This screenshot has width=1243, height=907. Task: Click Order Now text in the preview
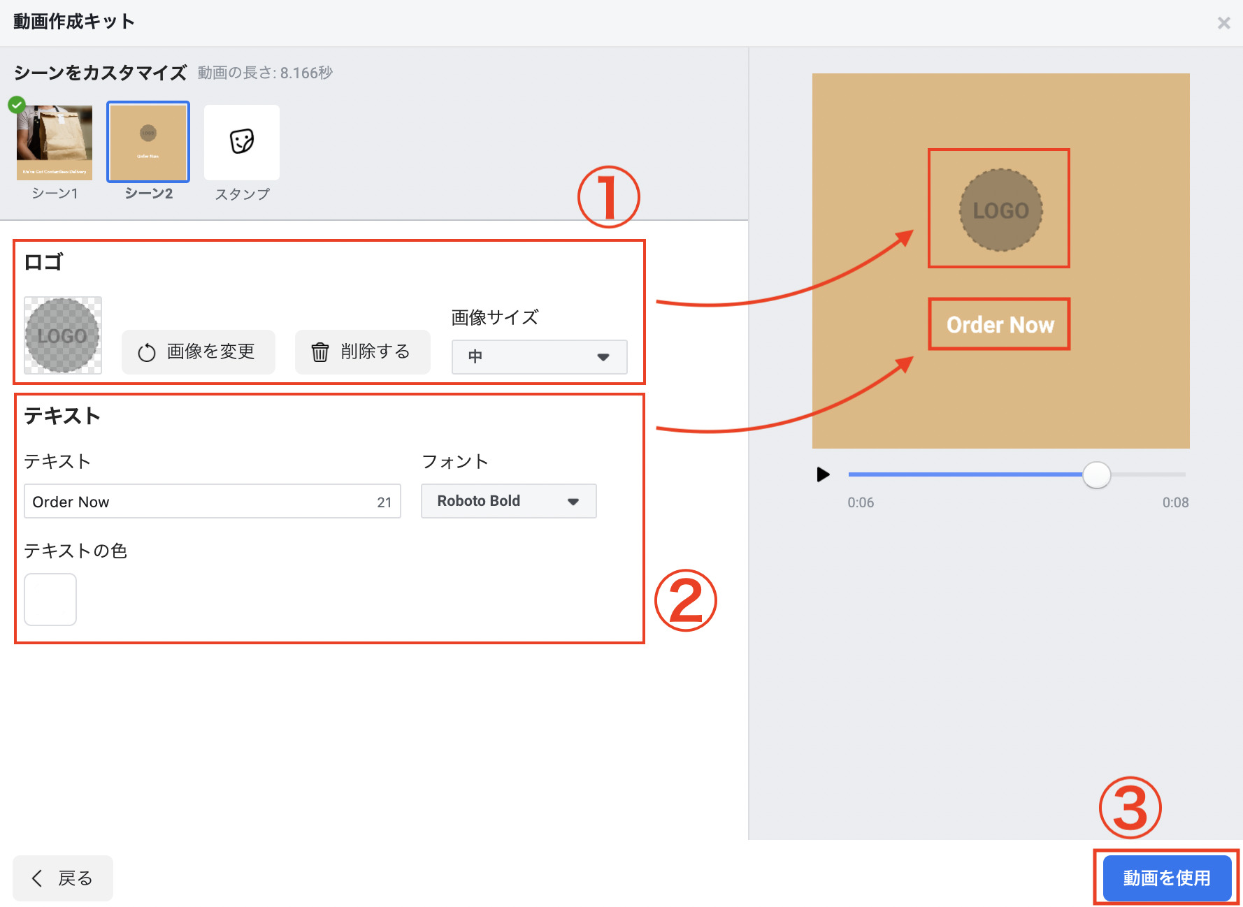click(x=1000, y=325)
